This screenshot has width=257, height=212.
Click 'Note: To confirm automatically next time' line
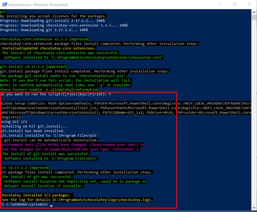click(66, 85)
